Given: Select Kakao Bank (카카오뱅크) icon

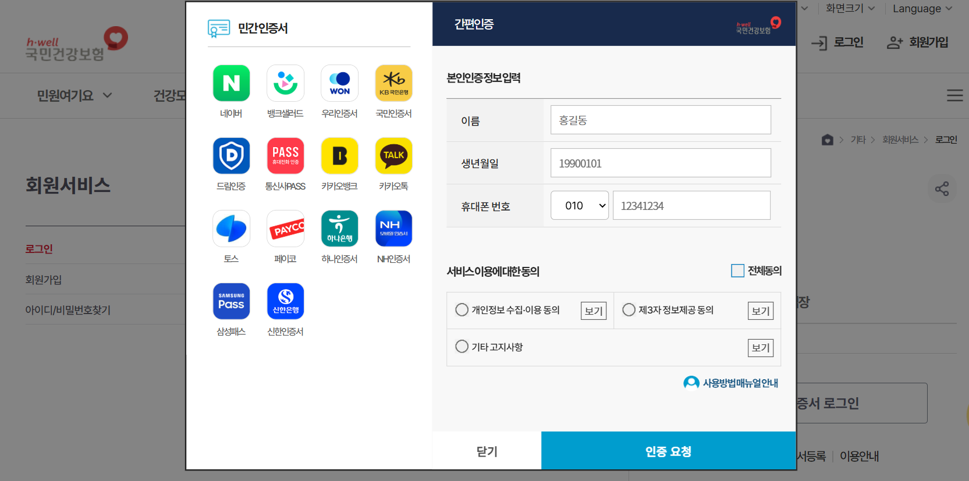Looking at the screenshot, I should [339, 156].
